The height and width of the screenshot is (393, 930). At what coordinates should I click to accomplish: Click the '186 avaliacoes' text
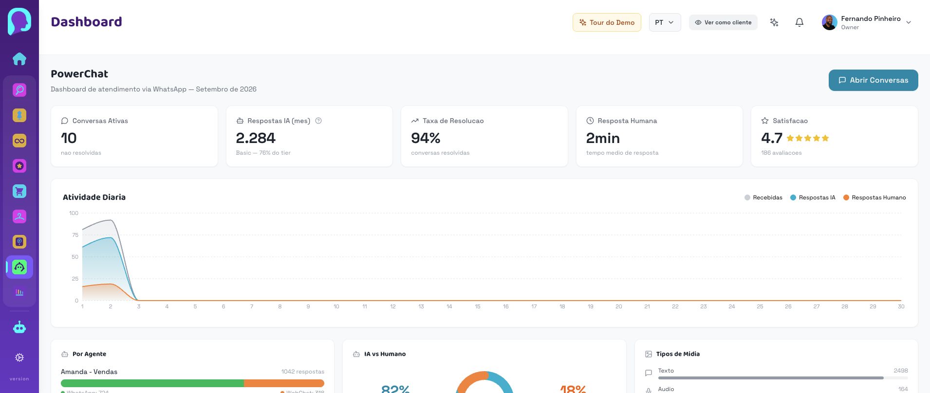[x=781, y=153]
